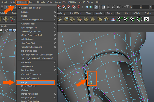
Task: Enable smooth shade all cube icon
Action: 11,30
